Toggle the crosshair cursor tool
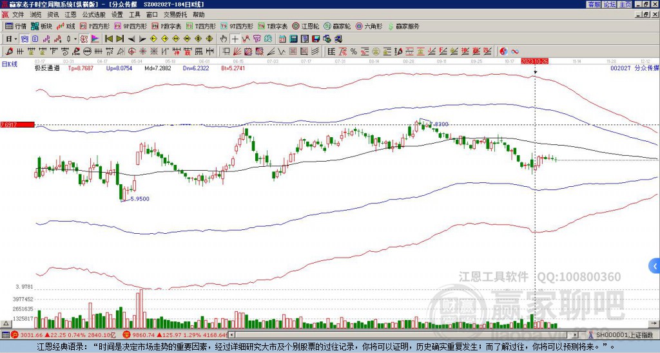 235,39
